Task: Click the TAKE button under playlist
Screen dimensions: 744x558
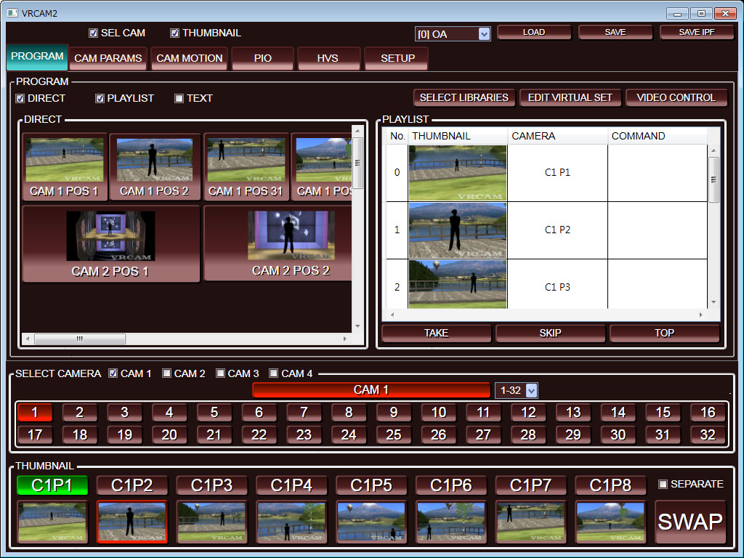Action: [x=436, y=333]
